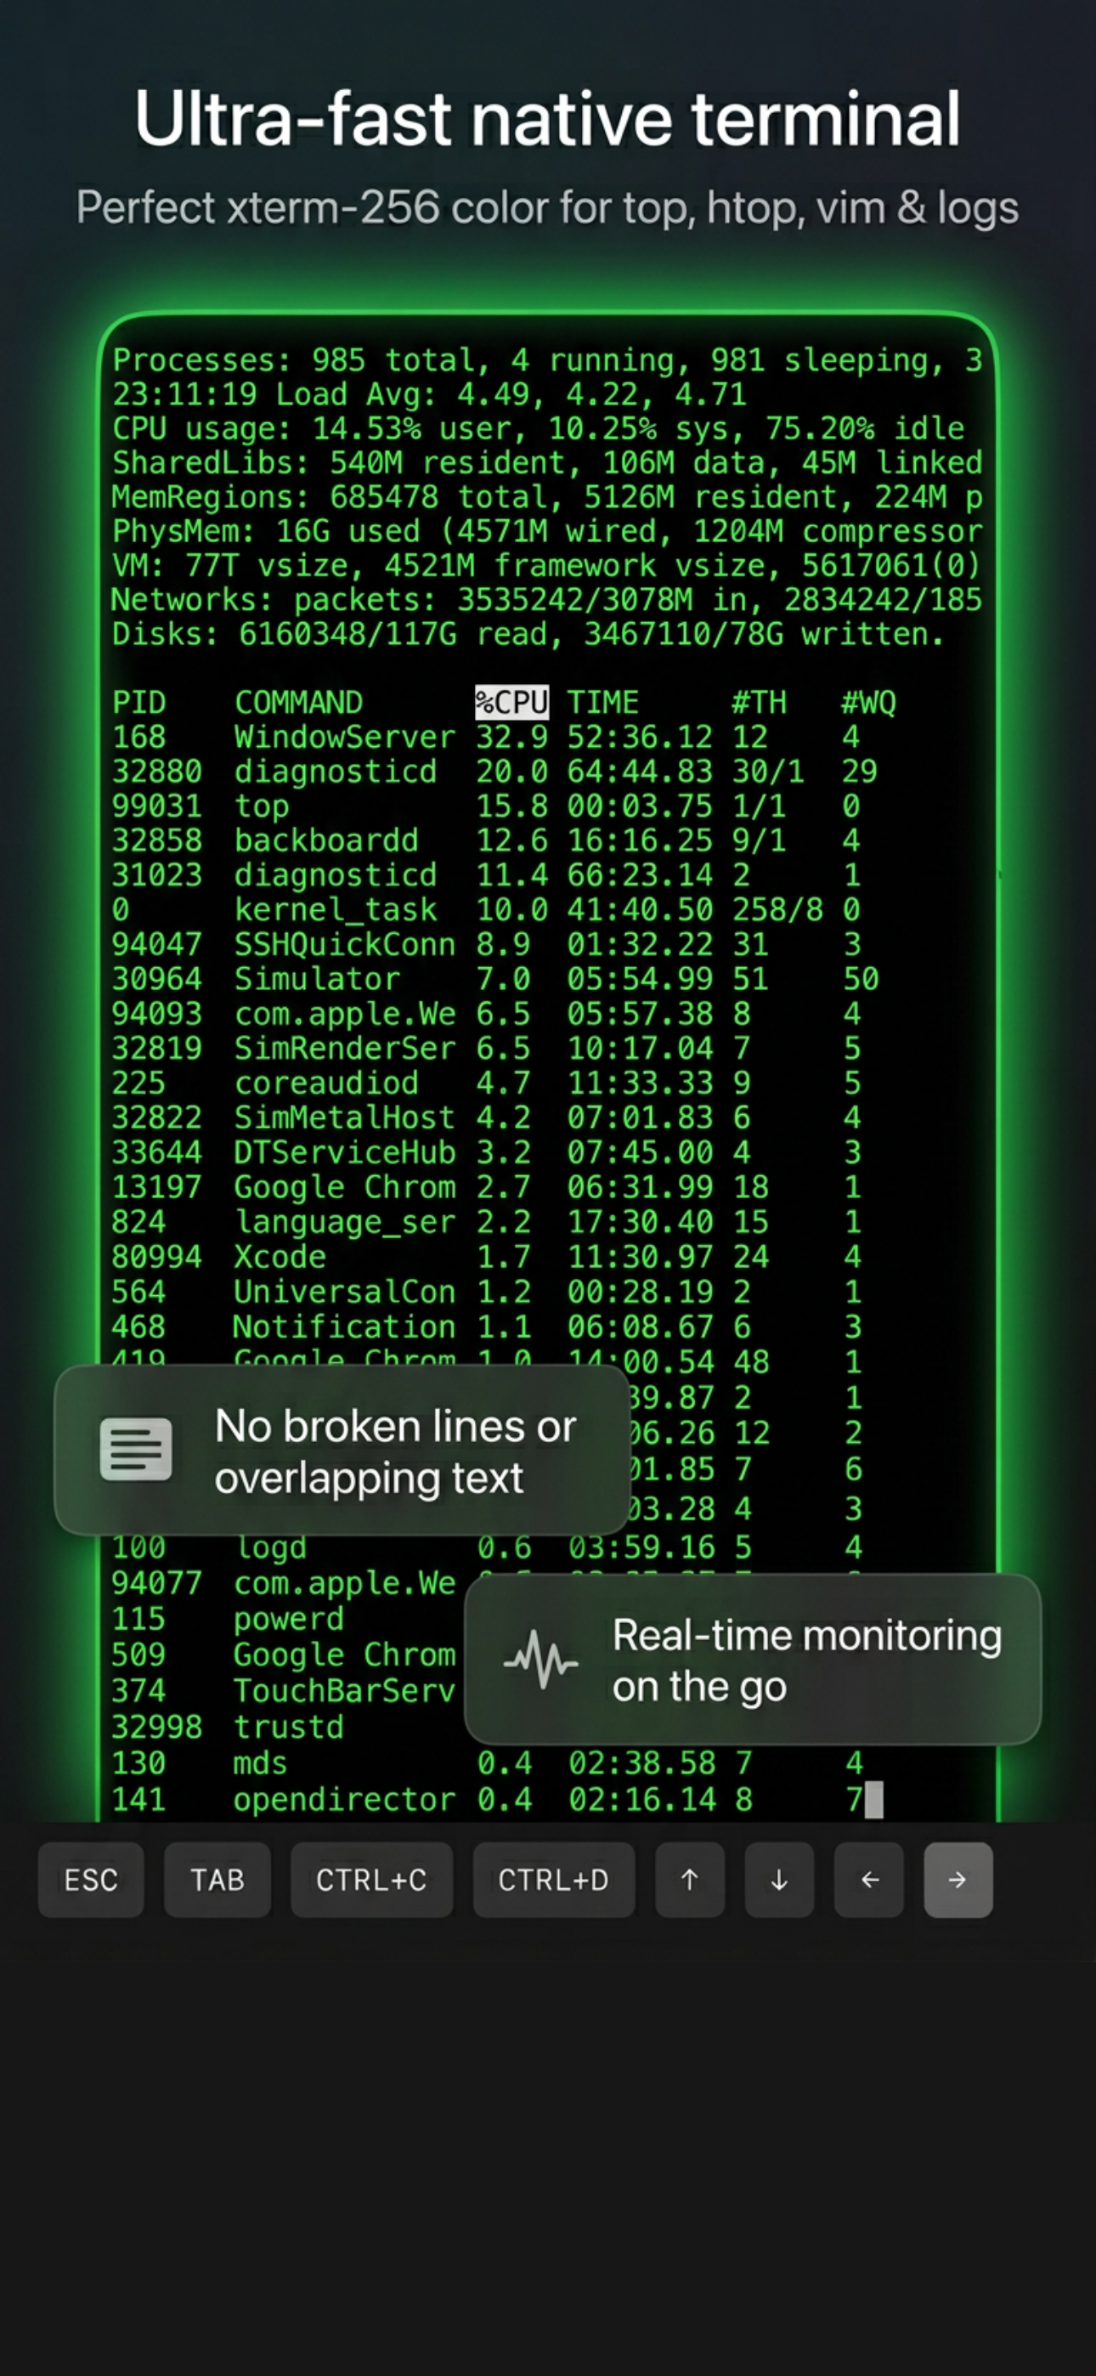1096x2376 pixels.
Task: Click the SimRenderSer process entry
Action: pos(344,1048)
